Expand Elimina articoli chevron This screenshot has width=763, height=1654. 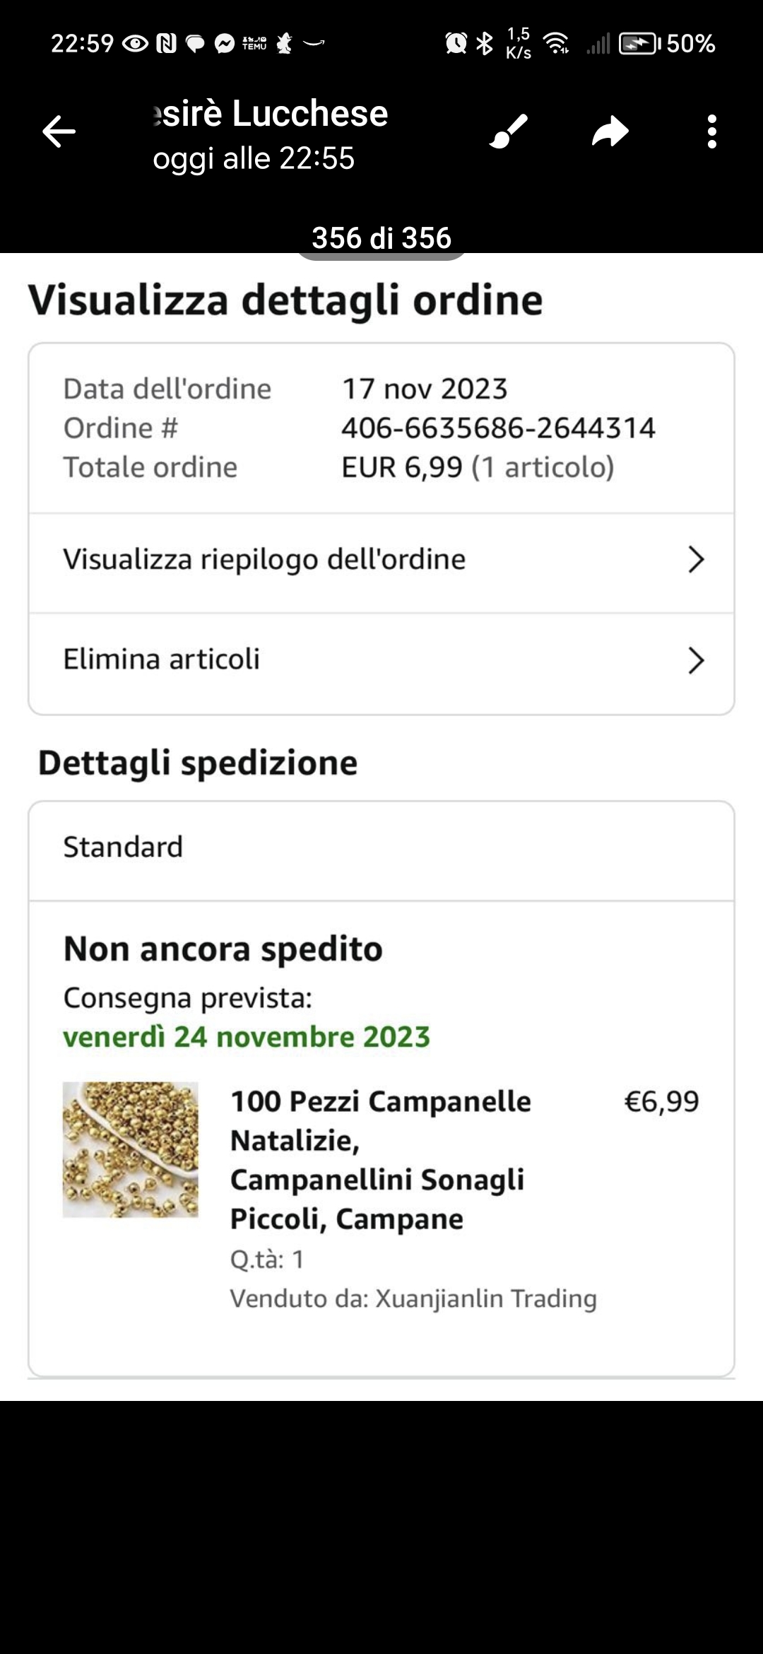(x=696, y=660)
